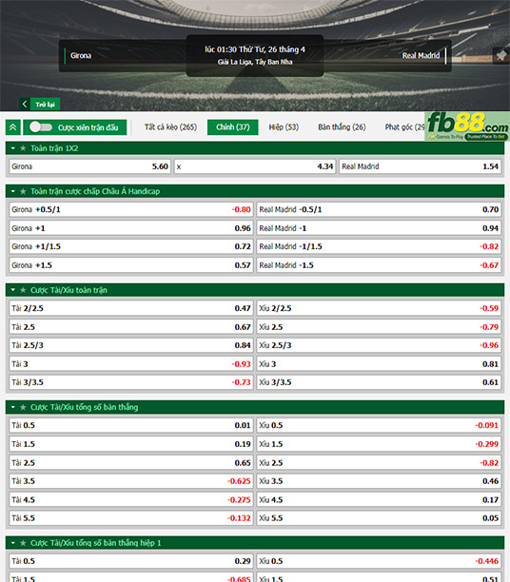Select Xỉu 4.5 at 0.17
510x582 pixels.
click(379, 500)
